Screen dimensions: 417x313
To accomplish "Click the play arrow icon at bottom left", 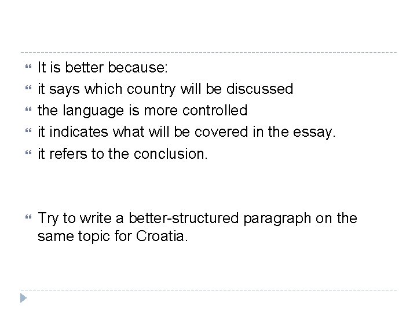I will 23,298.
